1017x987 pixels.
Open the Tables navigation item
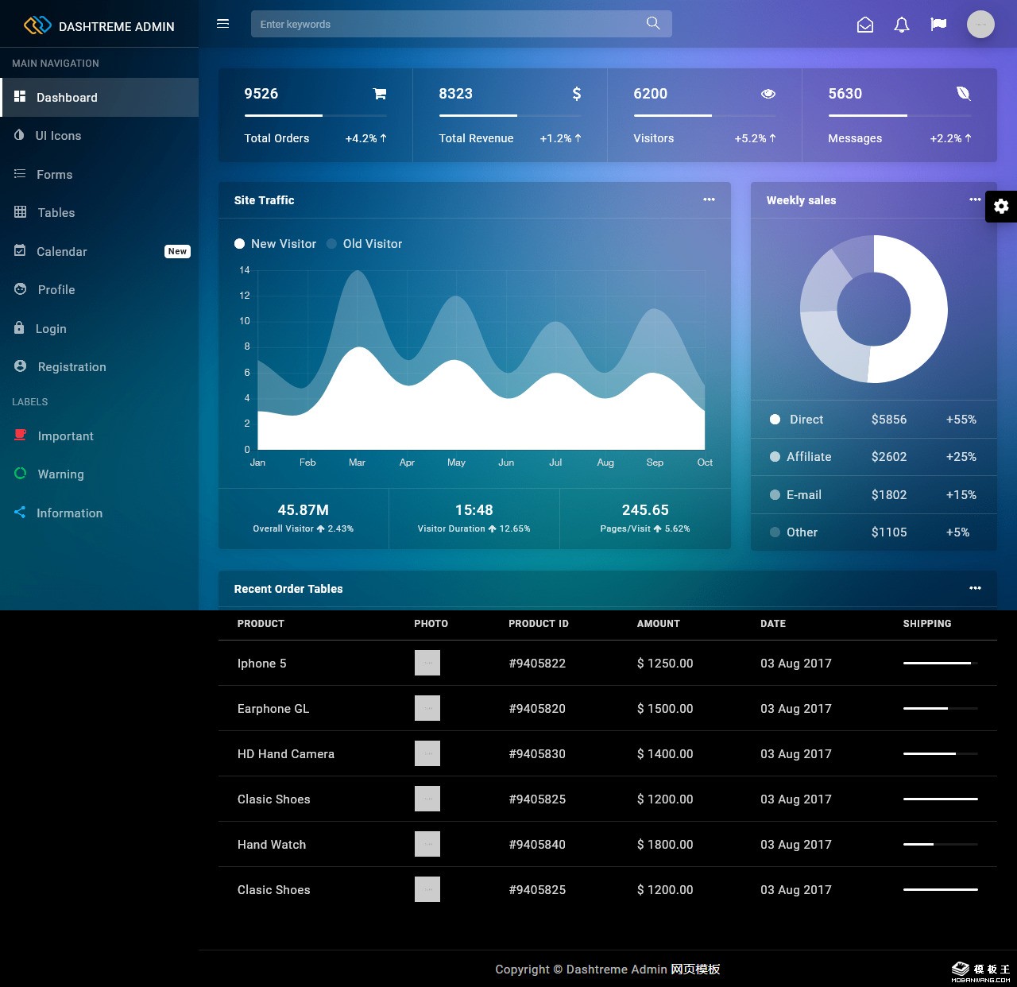[x=56, y=213]
